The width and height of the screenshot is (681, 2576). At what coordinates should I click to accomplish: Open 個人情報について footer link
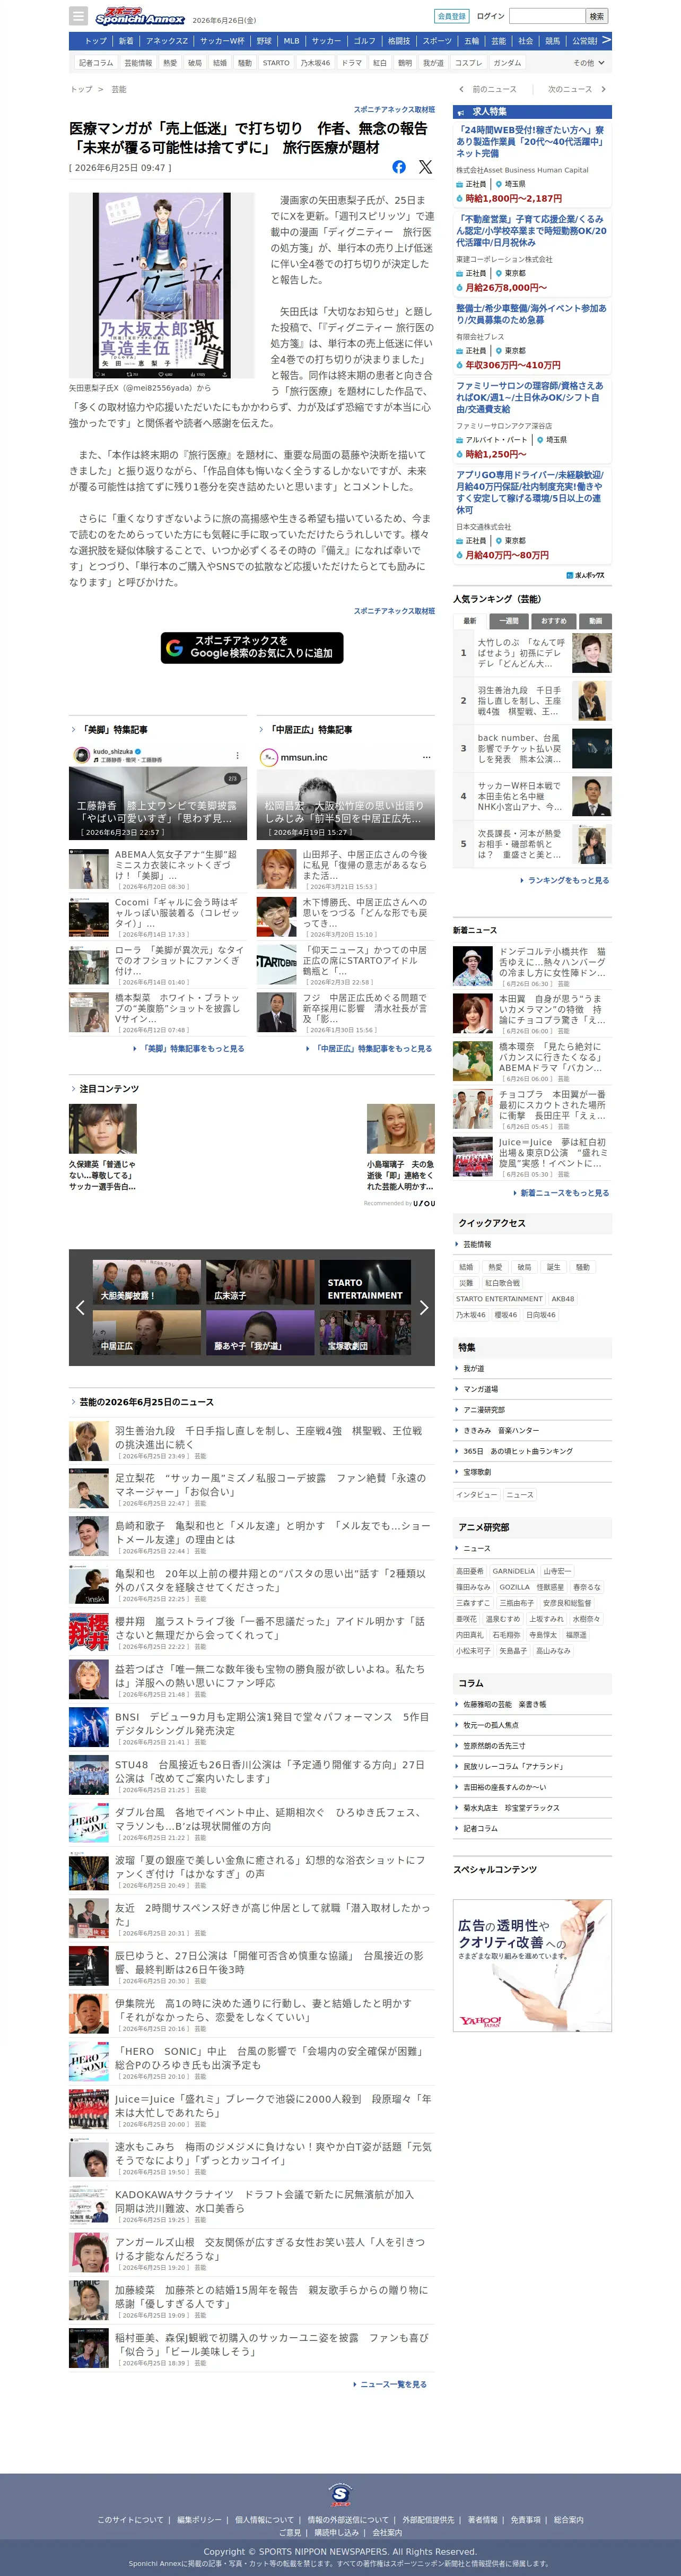[x=265, y=2519]
